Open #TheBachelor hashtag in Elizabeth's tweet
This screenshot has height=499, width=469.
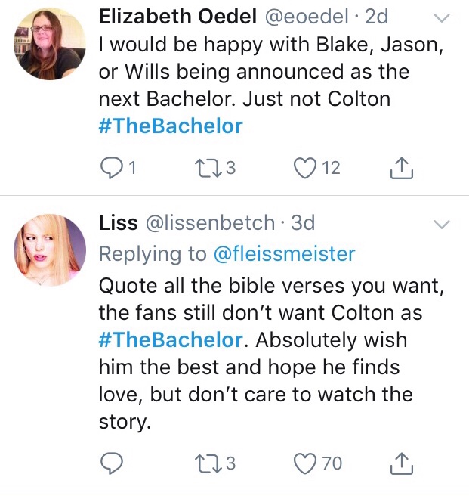[171, 126]
